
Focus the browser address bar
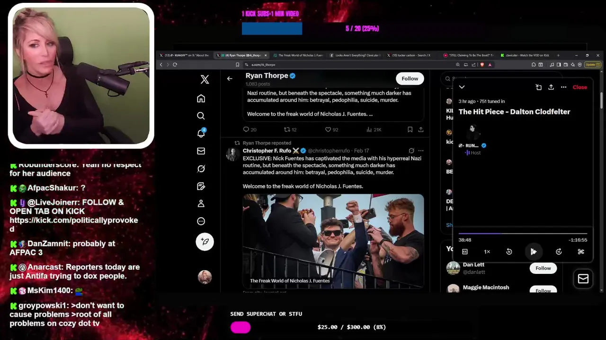[350, 65]
